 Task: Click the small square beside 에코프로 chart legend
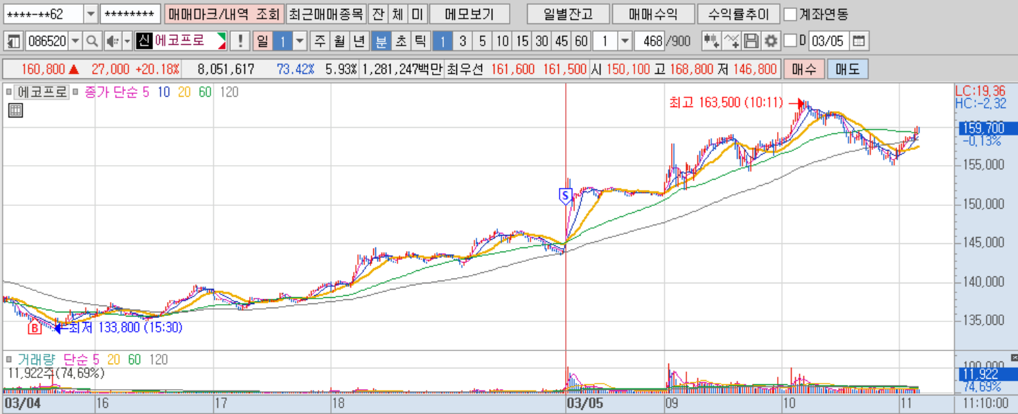(x=9, y=91)
